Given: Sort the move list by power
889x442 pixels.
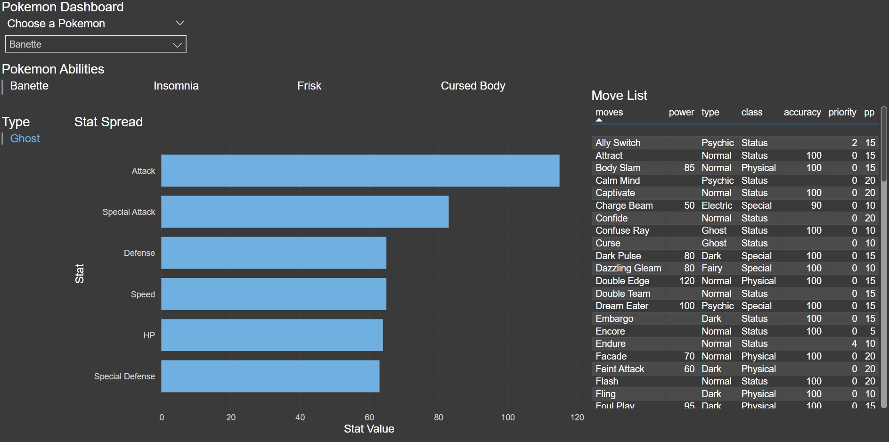Looking at the screenshot, I should pyautogui.click(x=681, y=113).
